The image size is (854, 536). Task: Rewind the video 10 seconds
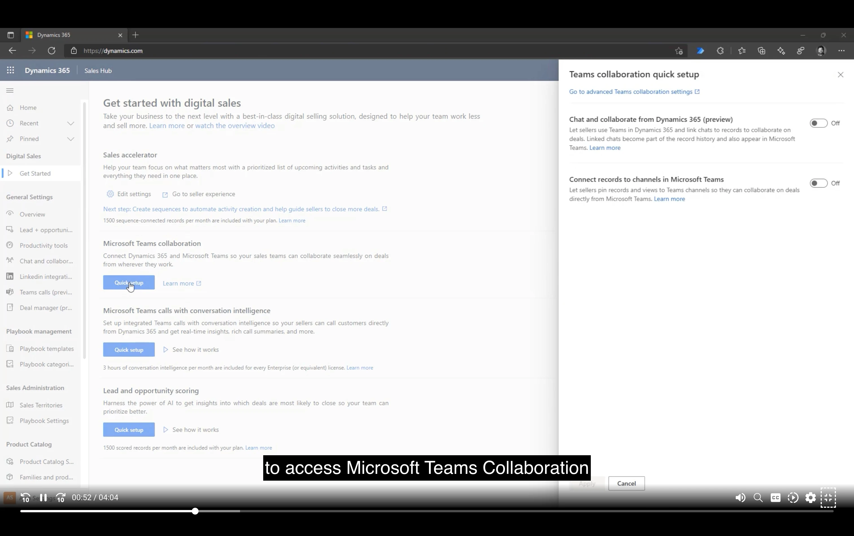[x=25, y=498]
